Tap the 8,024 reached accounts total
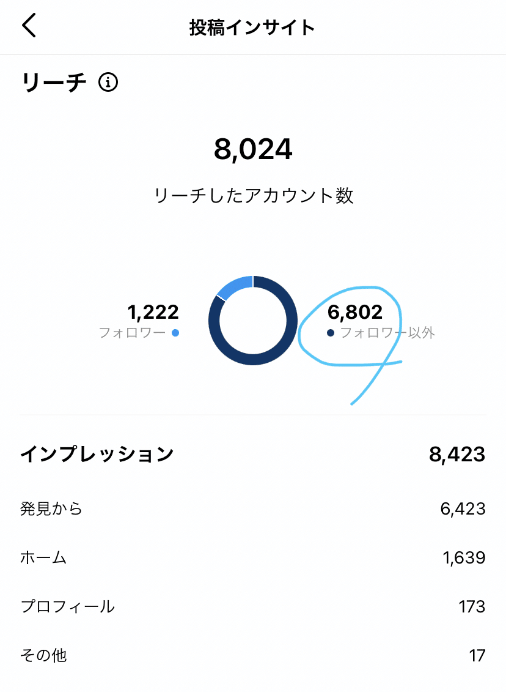 pos(253,150)
